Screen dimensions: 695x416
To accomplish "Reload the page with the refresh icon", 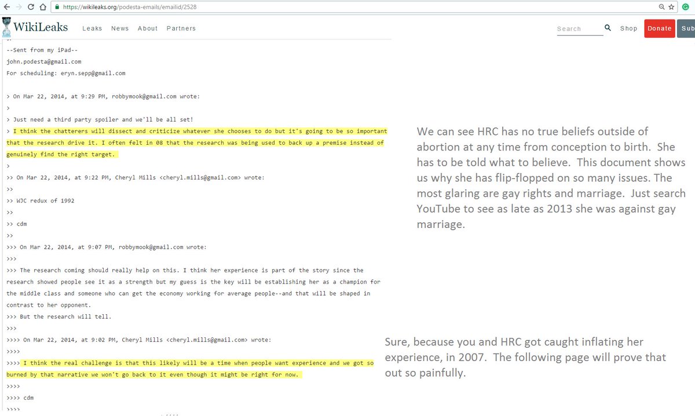I will (x=31, y=6).
